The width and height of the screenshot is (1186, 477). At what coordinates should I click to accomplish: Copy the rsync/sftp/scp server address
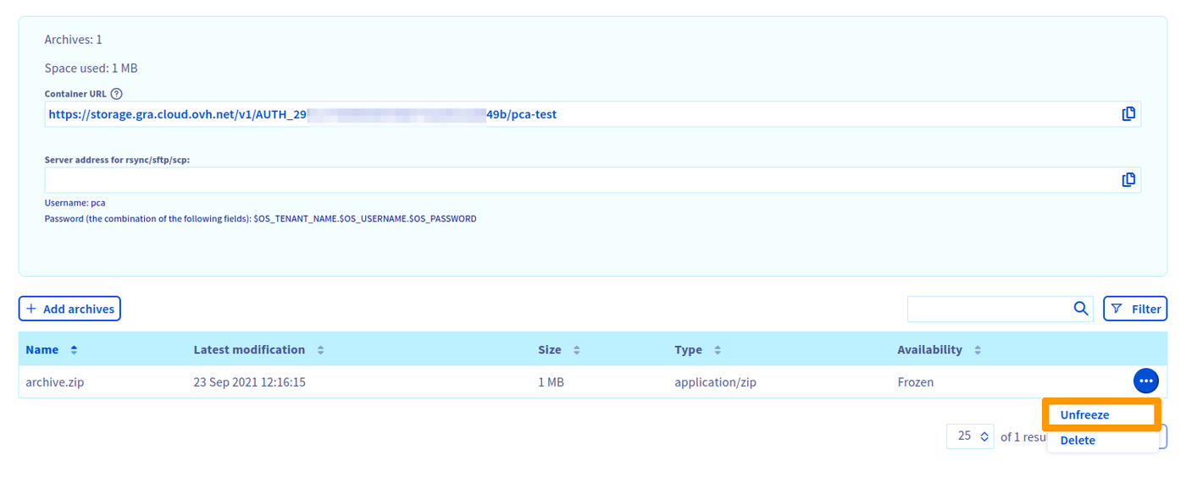[1128, 179]
